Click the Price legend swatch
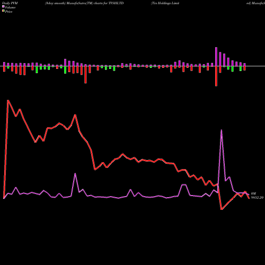The width and height of the screenshot is (265, 265). (3, 11)
